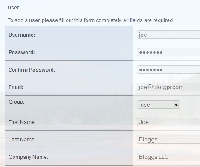Viewport: 200px width, 167px height.
Task: Click the Group label text
Action: coord(16,102)
